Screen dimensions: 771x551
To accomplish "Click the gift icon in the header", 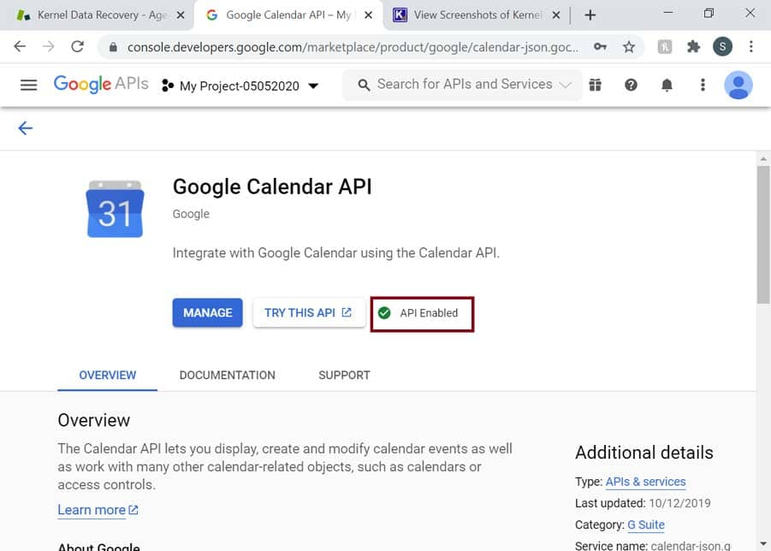I will [x=595, y=85].
